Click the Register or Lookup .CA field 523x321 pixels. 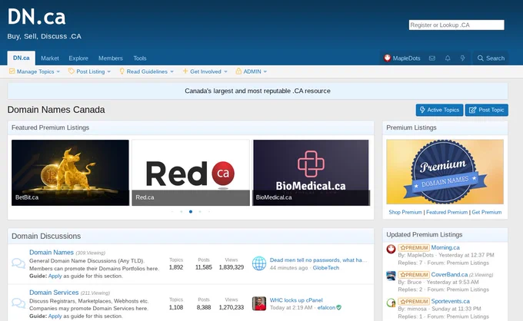tap(456, 25)
